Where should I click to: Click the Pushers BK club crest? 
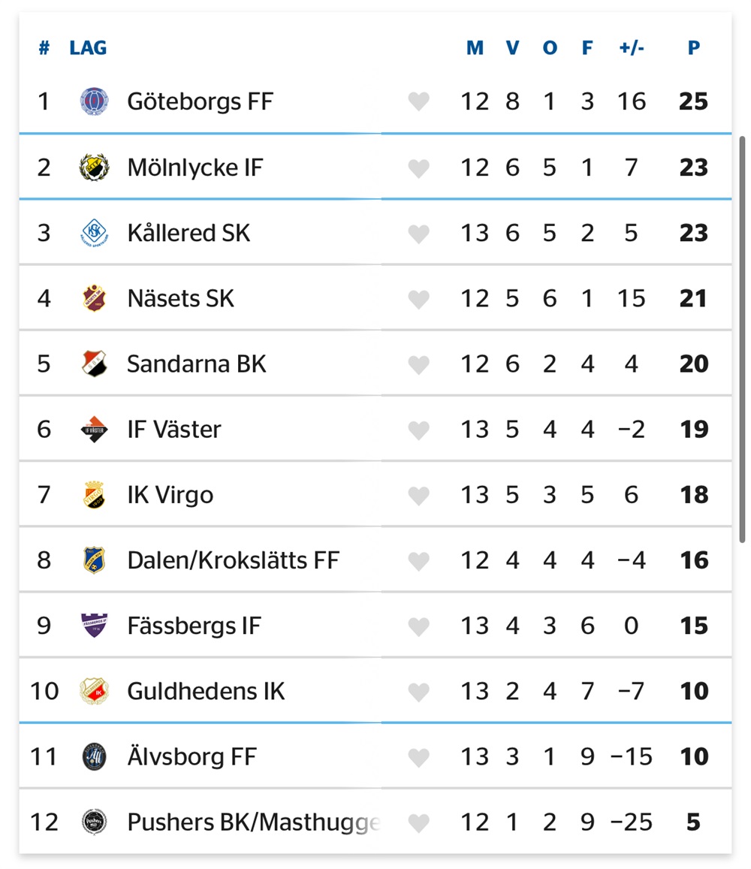point(94,822)
